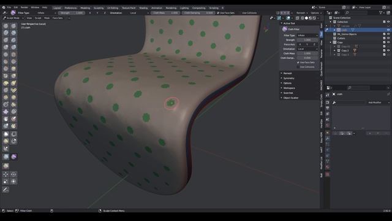Open the Face Sets header menu
This screenshot has height=221, width=392.
(58, 18)
